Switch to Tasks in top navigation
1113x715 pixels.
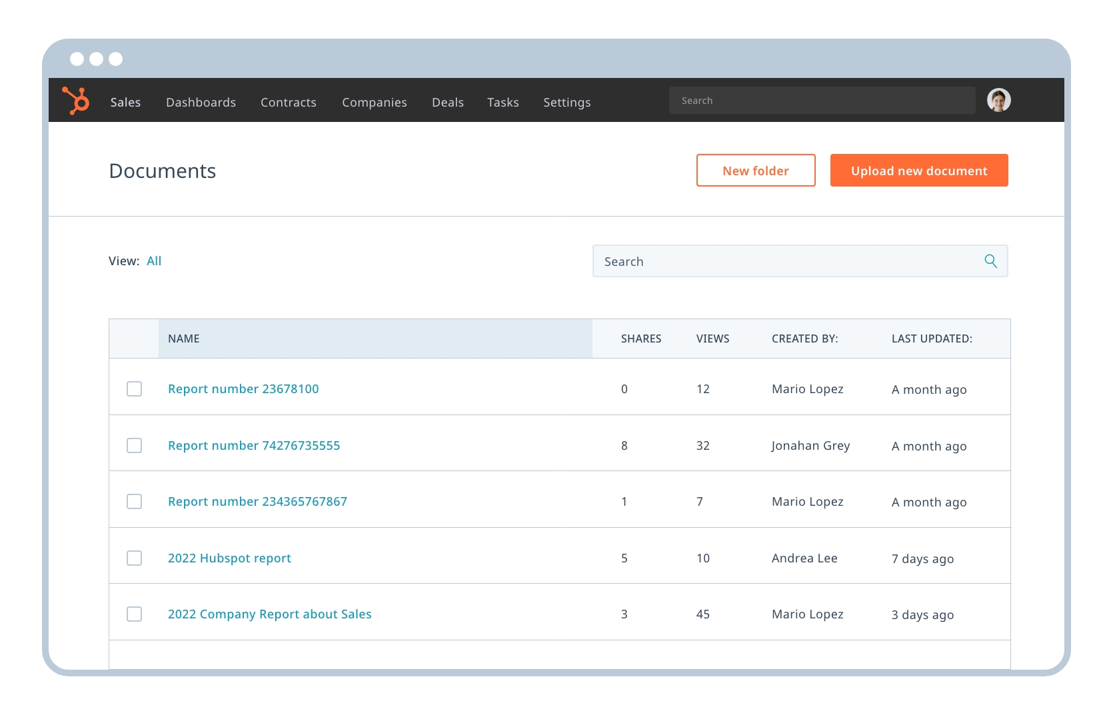click(503, 102)
